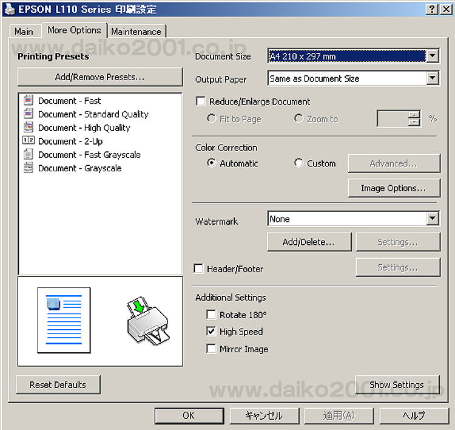Select 'Document - Fast Grayscale' preset text
Image resolution: width=455 pixels, height=430 pixels.
click(x=89, y=155)
